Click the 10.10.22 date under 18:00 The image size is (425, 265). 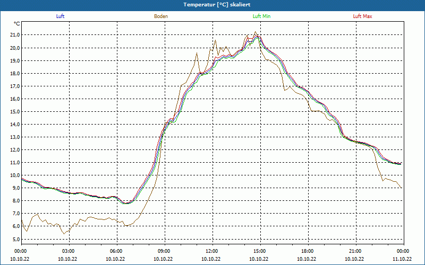[307, 259]
